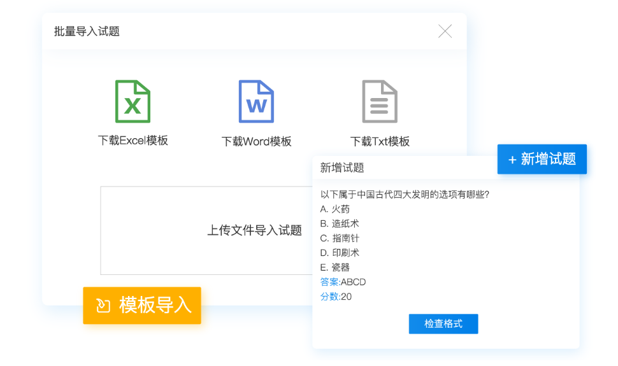The image size is (618, 366).
Task: Open the 下载Txt模板 link
Action: [380, 141]
